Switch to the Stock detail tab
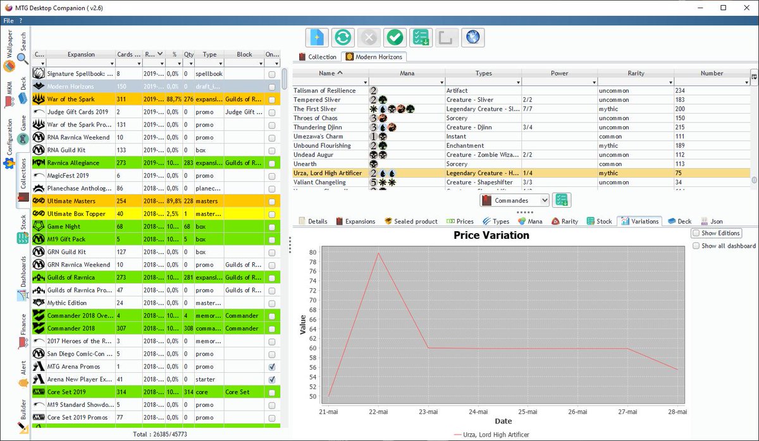 pos(599,221)
